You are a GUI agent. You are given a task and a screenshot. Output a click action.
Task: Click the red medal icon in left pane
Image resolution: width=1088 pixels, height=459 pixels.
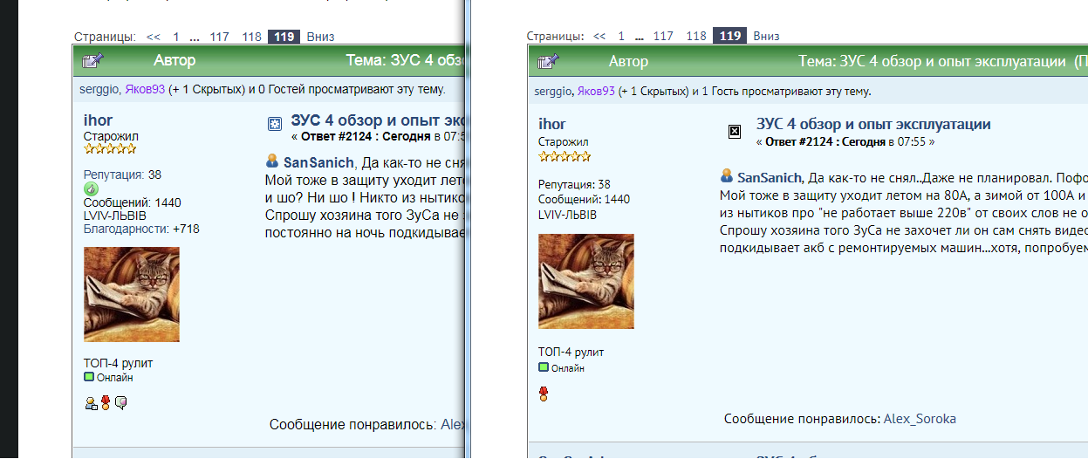coord(106,402)
